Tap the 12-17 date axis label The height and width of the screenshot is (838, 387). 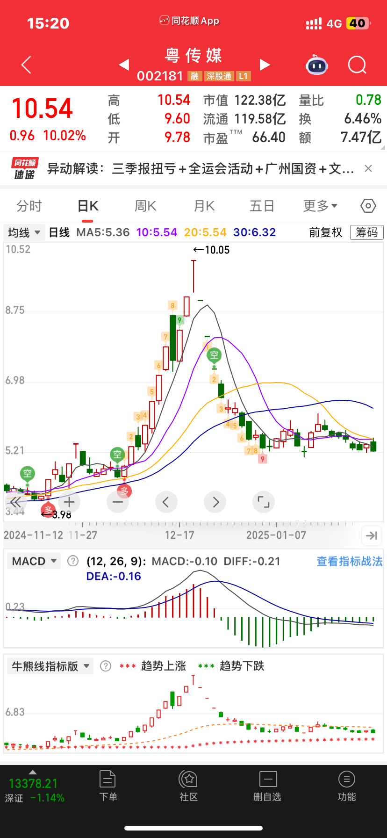click(x=179, y=535)
